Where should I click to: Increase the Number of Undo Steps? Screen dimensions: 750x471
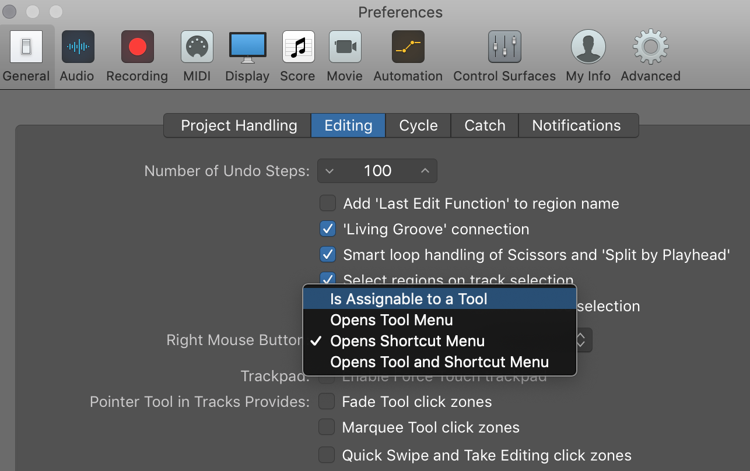425,171
